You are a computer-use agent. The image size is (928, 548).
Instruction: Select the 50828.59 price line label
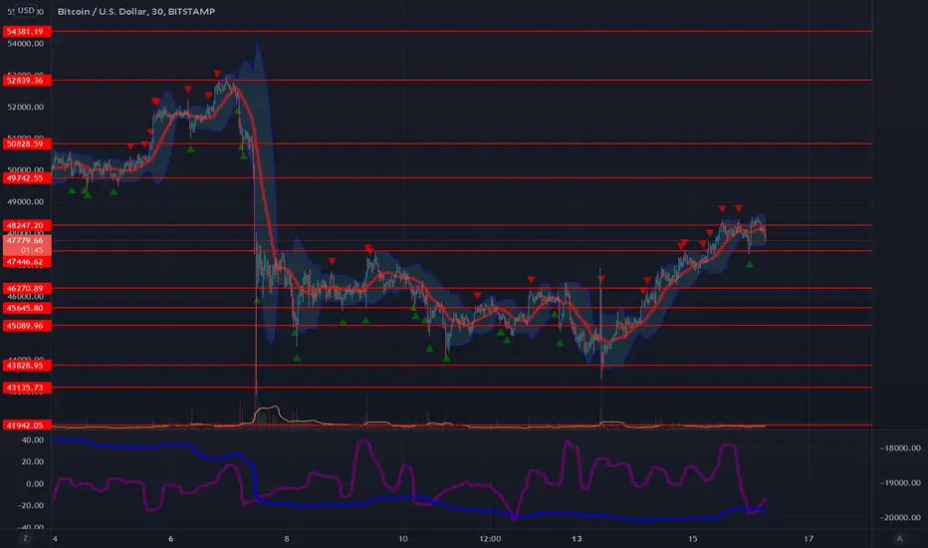tap(27, 143)
